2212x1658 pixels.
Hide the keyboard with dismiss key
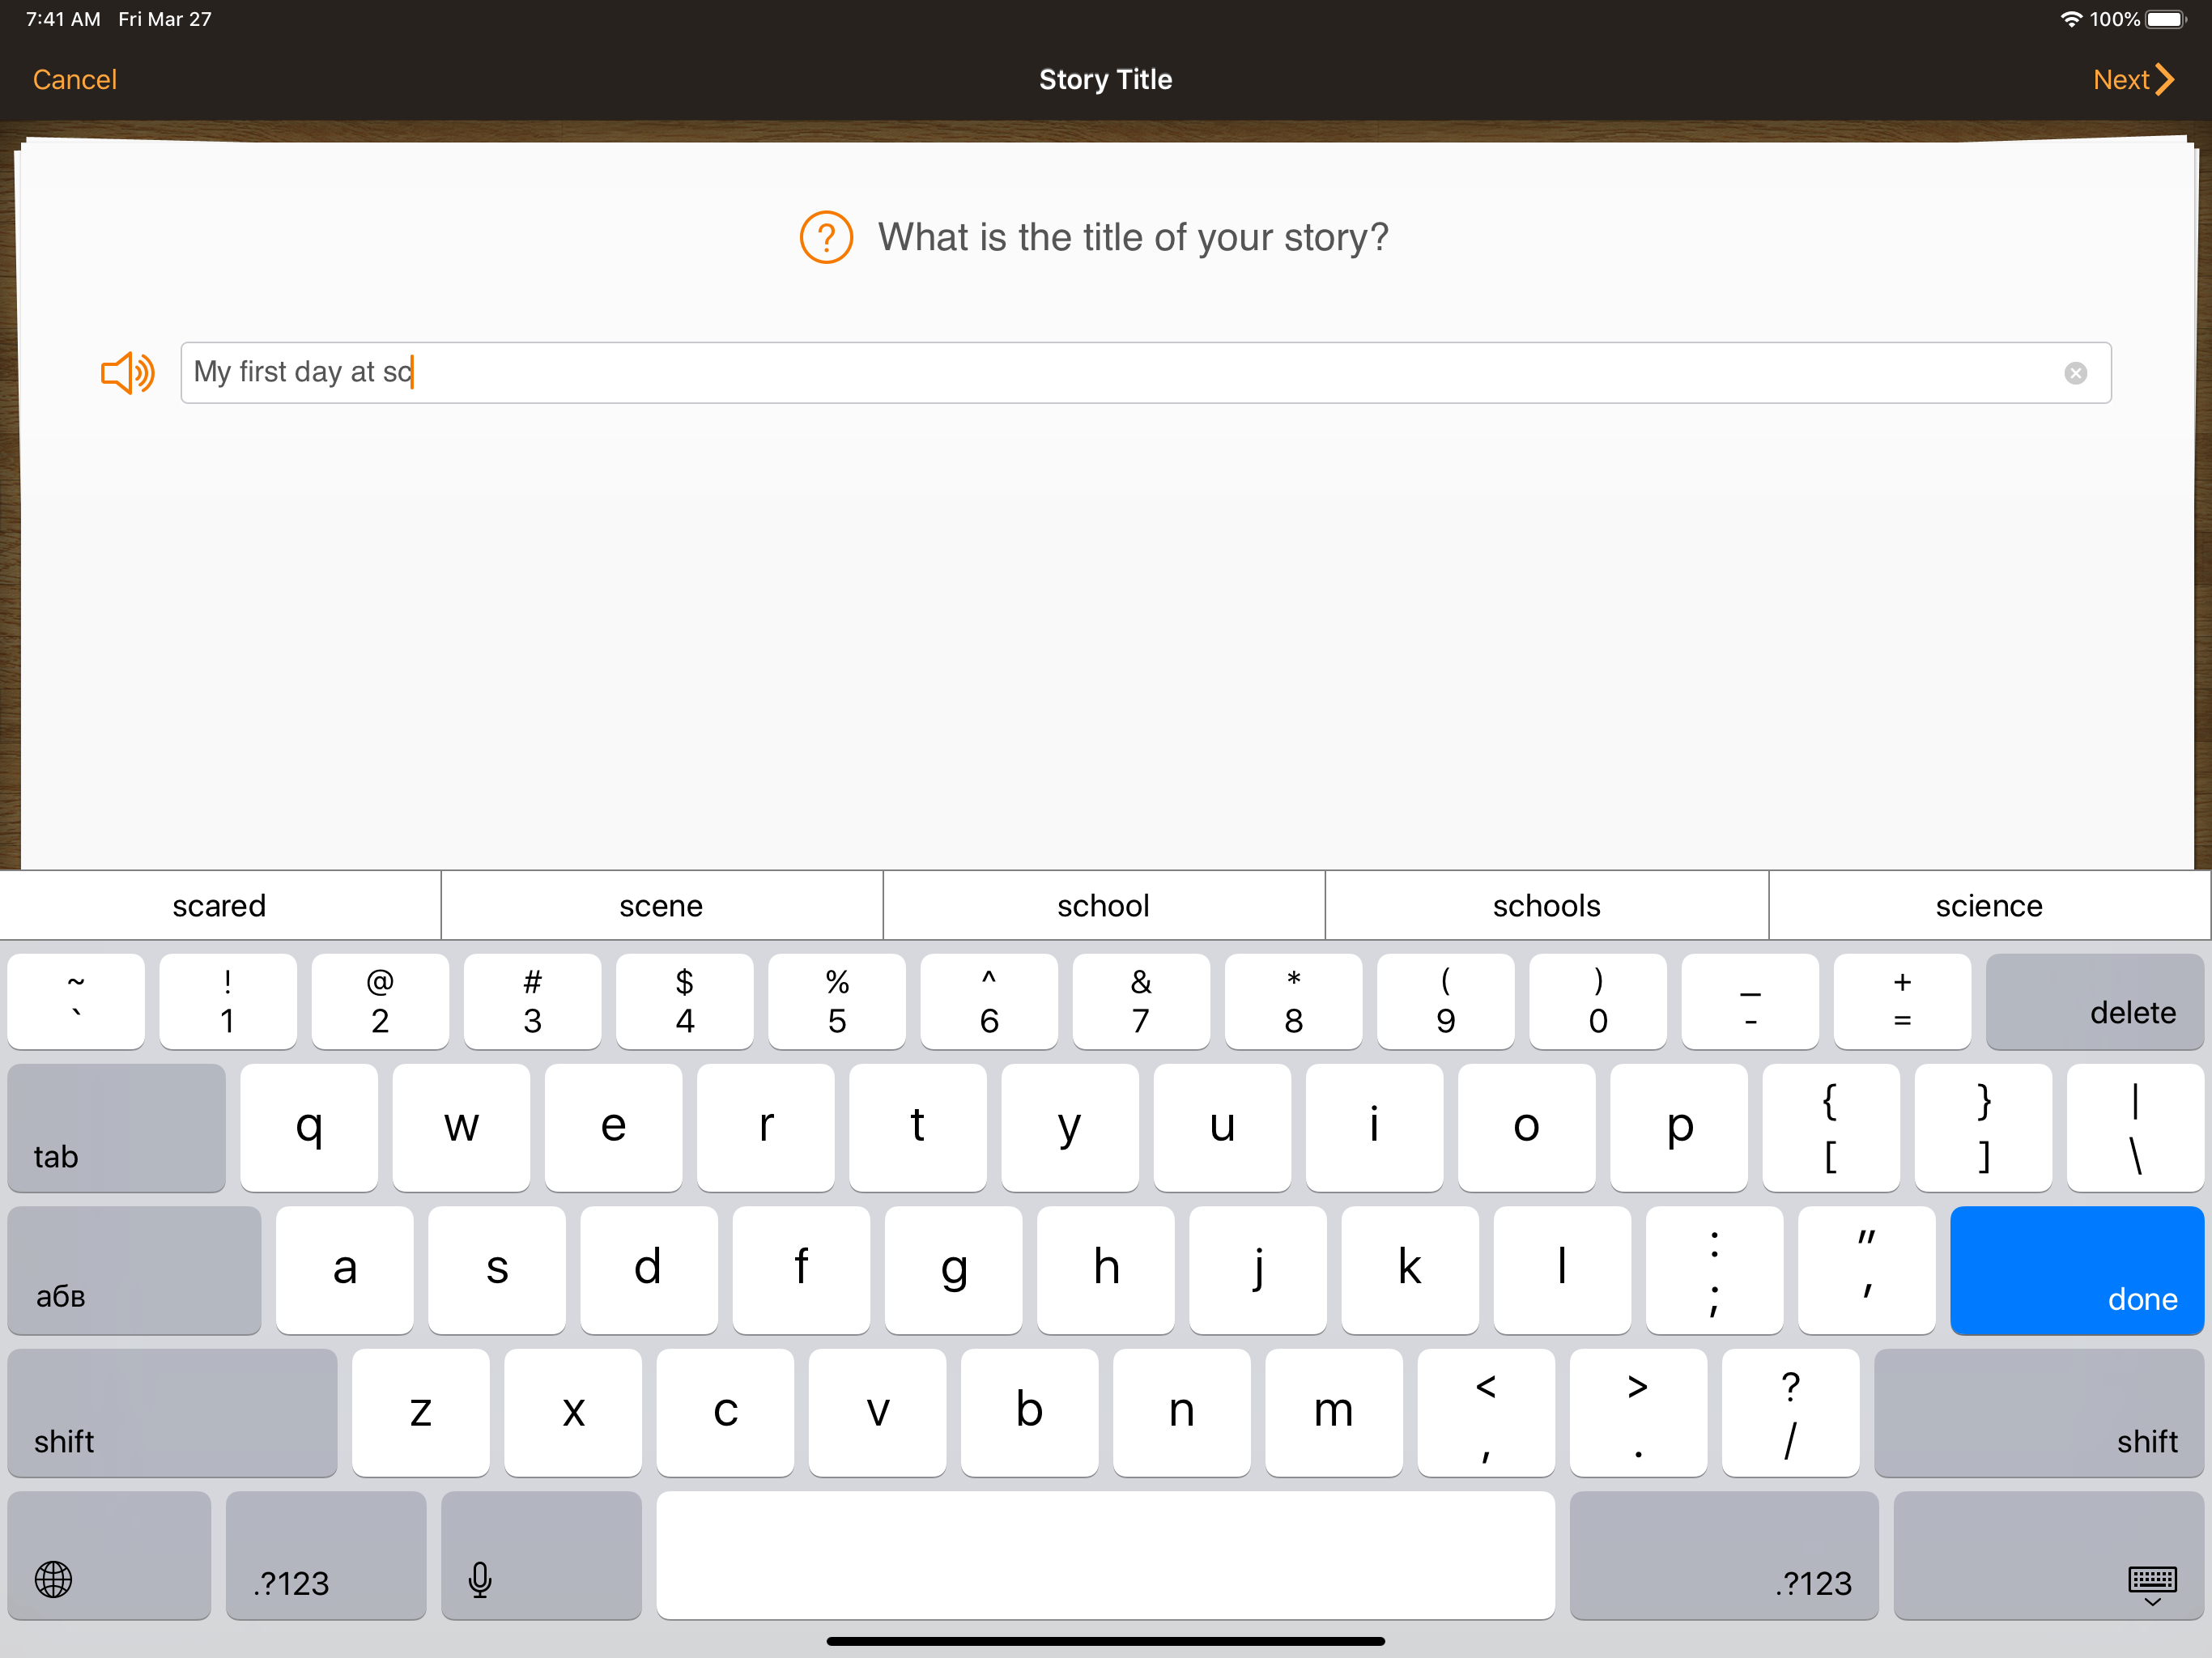point(2047,1555)
